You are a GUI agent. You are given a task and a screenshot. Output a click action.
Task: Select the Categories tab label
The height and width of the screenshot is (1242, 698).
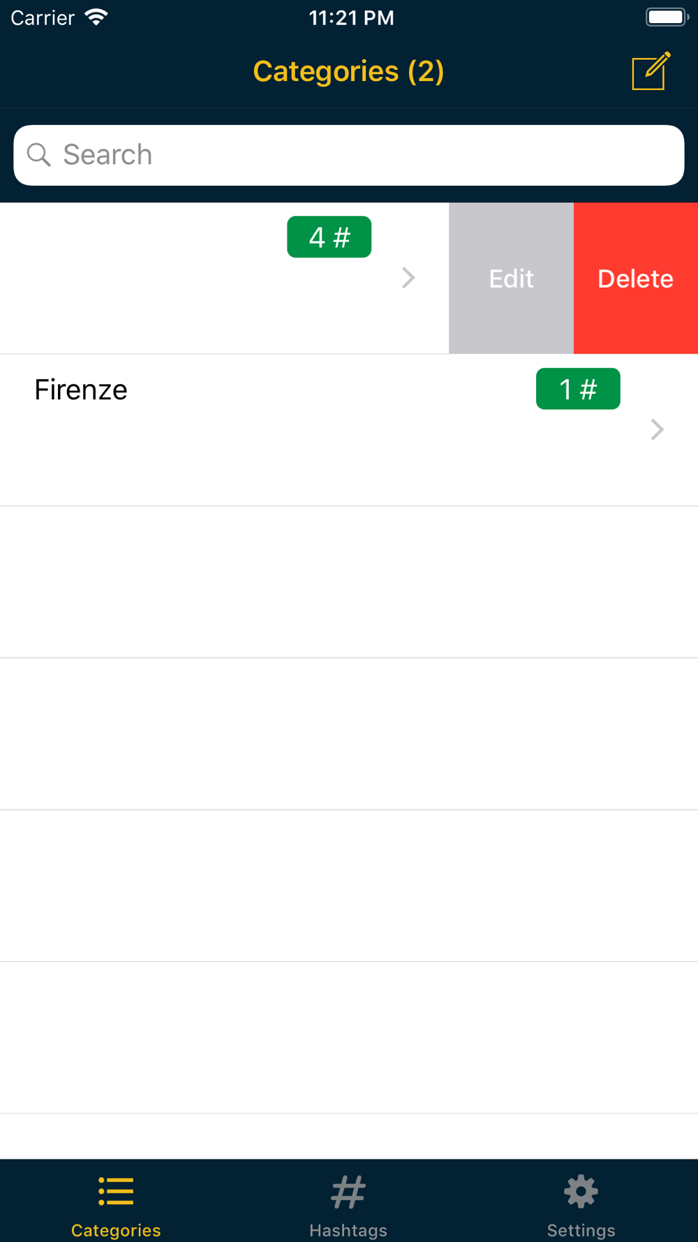(x=116, y=1230)
